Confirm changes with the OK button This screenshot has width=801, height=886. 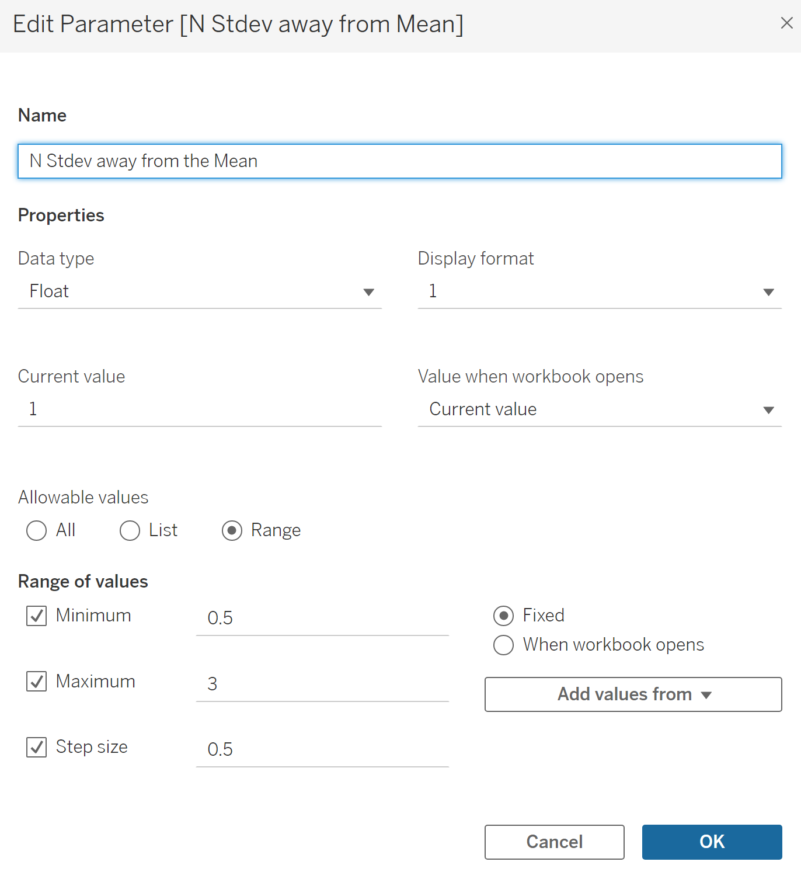point(712,842)
